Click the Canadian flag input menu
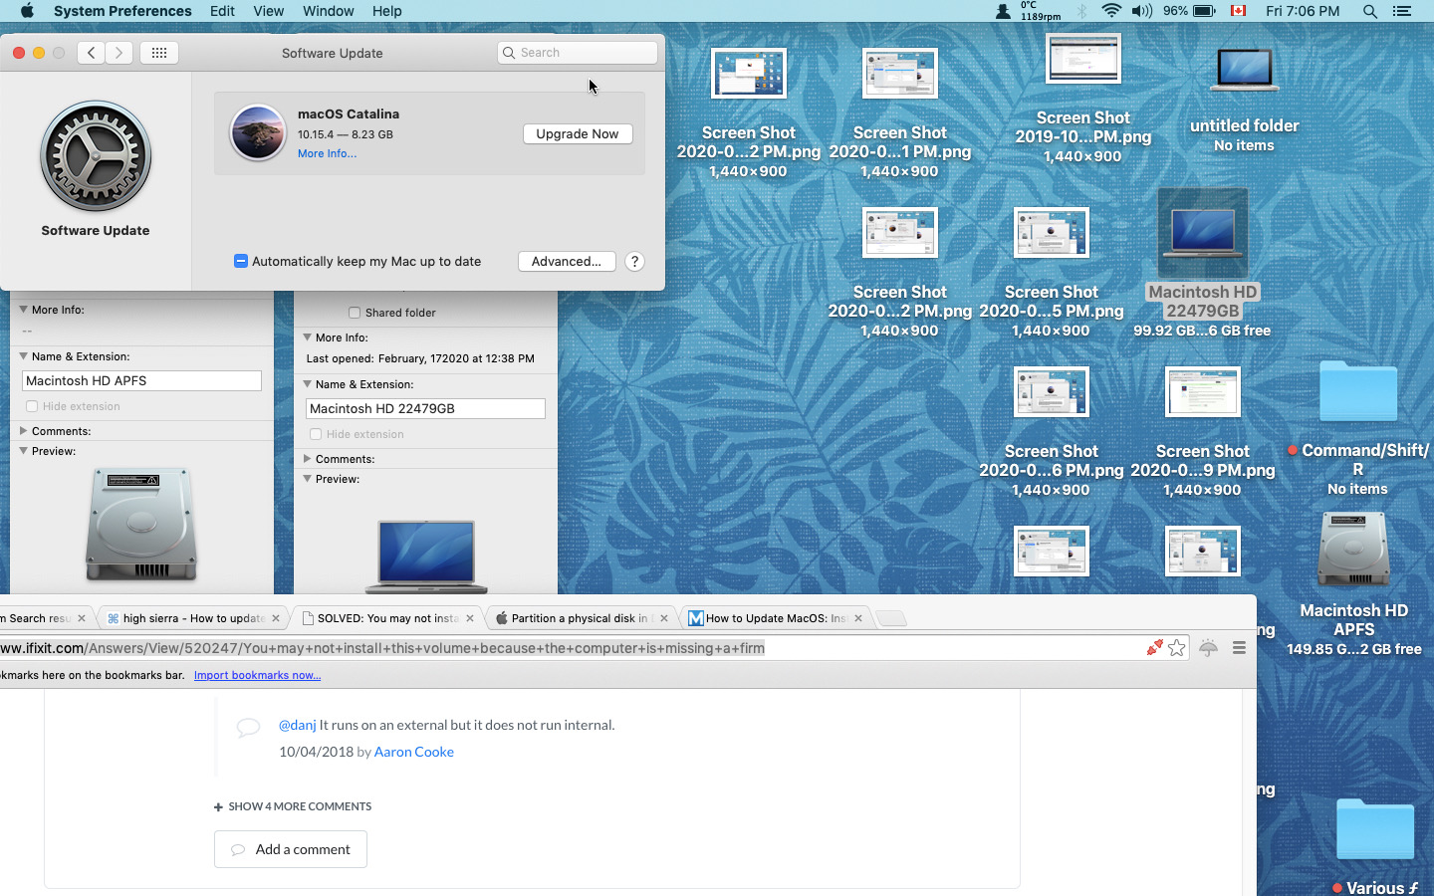The width and height of the screenshot is (1434, 896). (1239, 11)
